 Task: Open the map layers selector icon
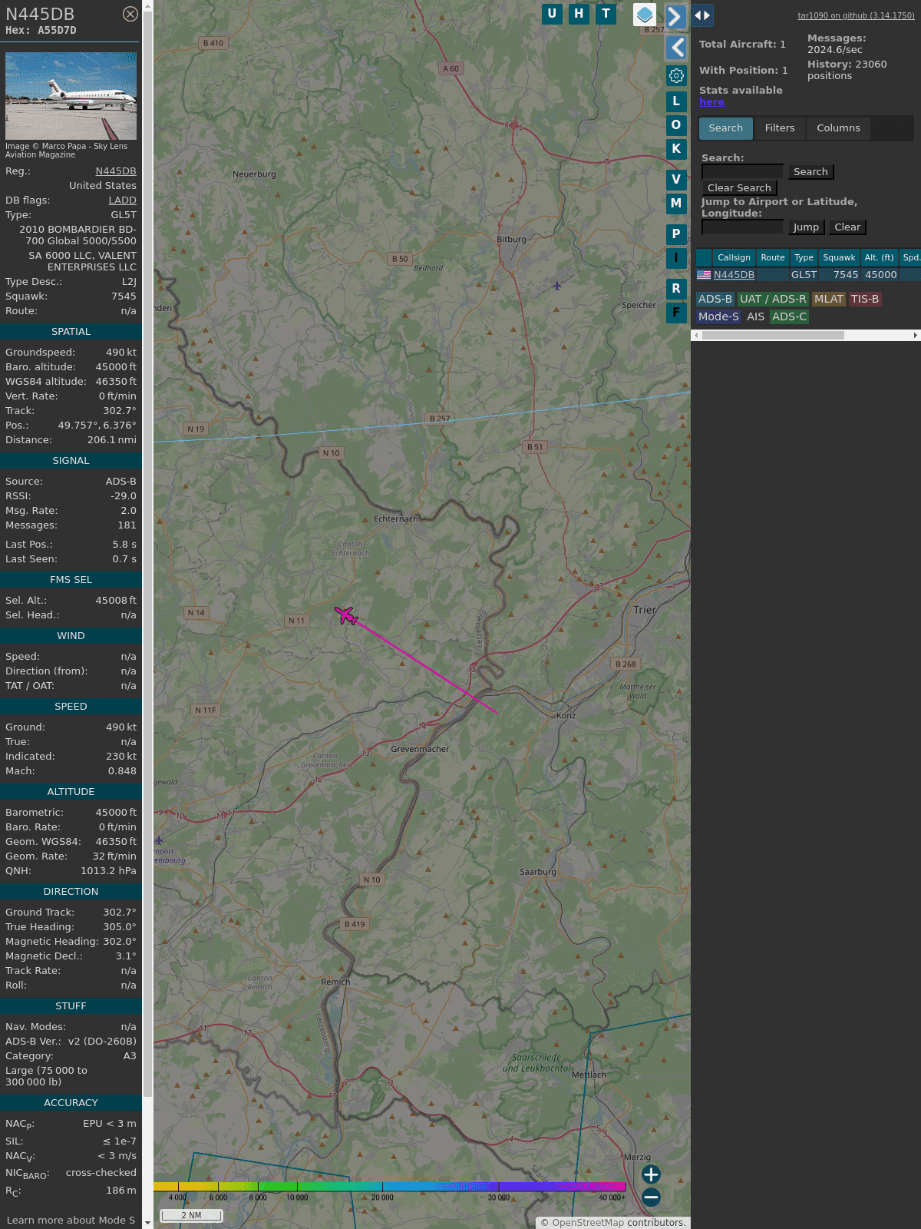pyautogui.click(x=645, y=15)
